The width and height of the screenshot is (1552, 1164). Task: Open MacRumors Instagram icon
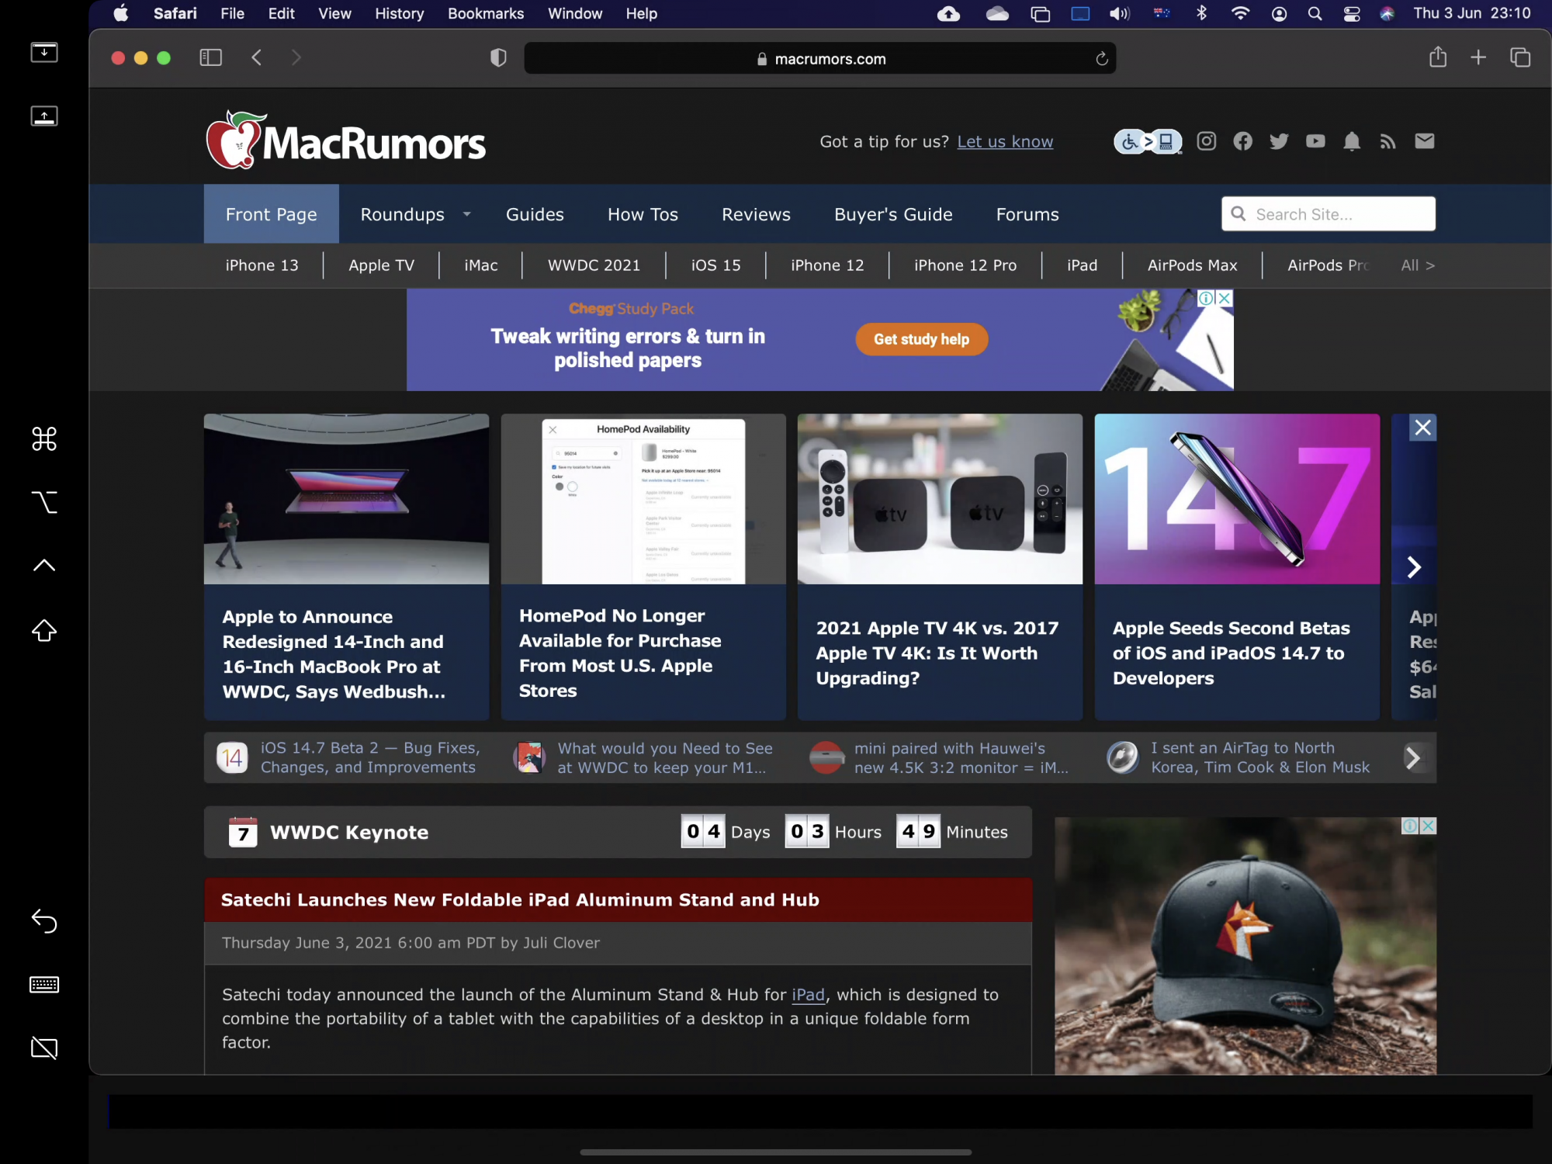[1206, 141]
